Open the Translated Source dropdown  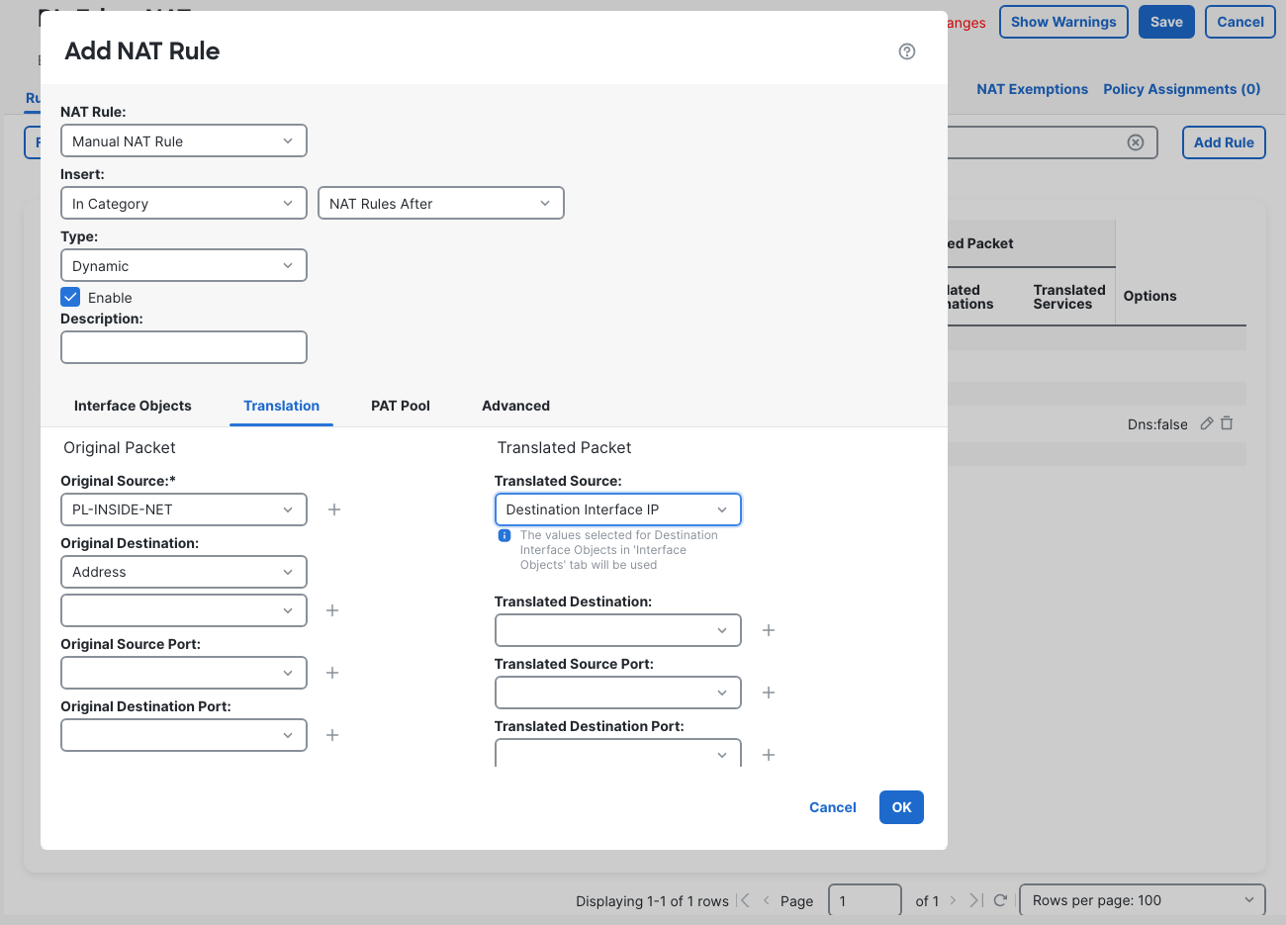(x=618, y=509)
